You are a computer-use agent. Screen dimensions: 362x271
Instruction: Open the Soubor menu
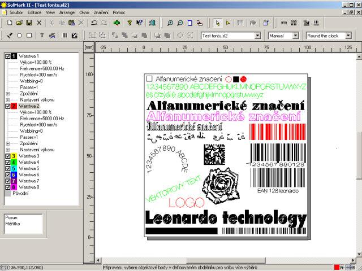click(x=16, y=12)
